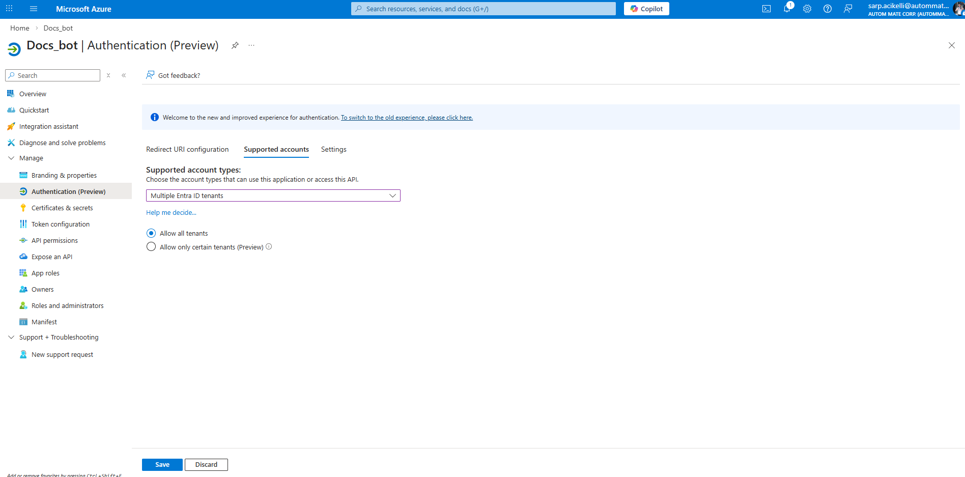
Task: Collapse the Manage section
Action: click(x=11, y=158)
